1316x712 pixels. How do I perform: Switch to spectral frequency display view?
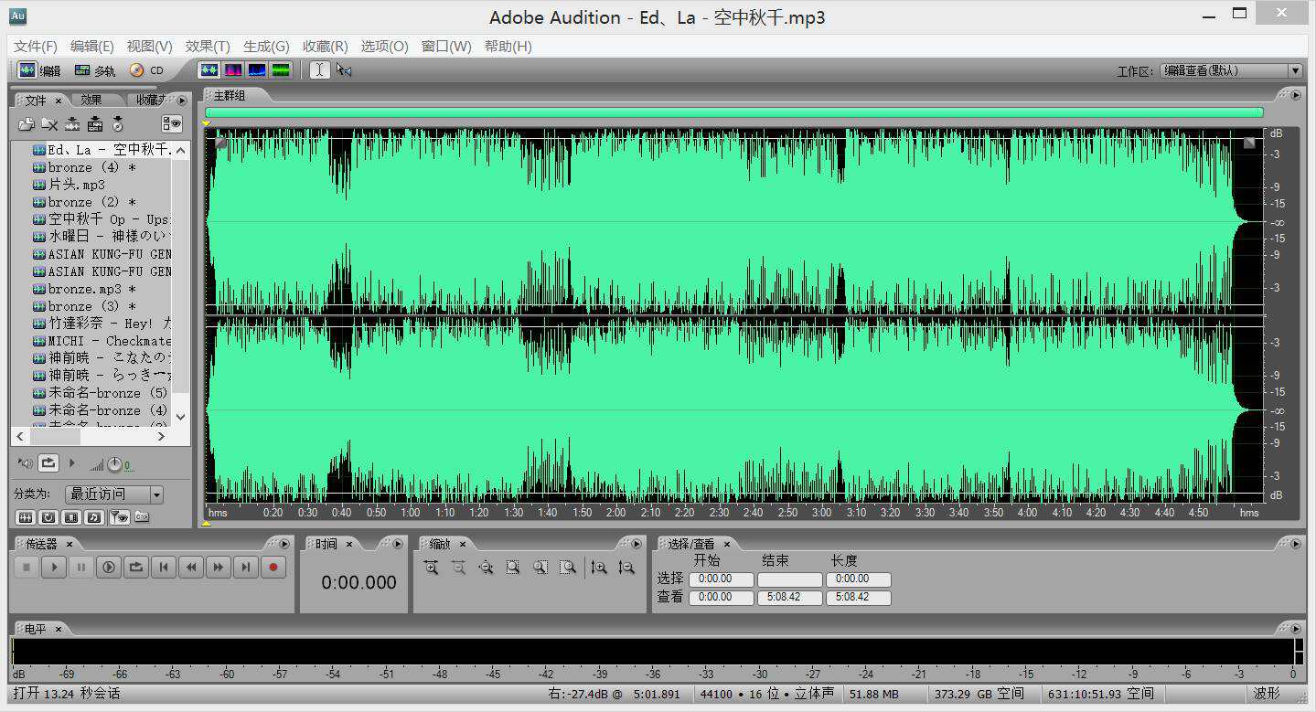point(233,69)
